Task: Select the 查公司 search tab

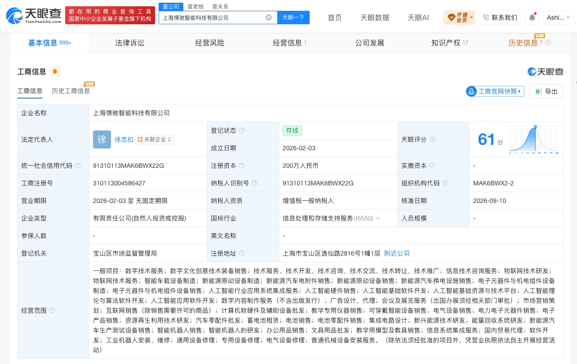Action: (171, 6)
